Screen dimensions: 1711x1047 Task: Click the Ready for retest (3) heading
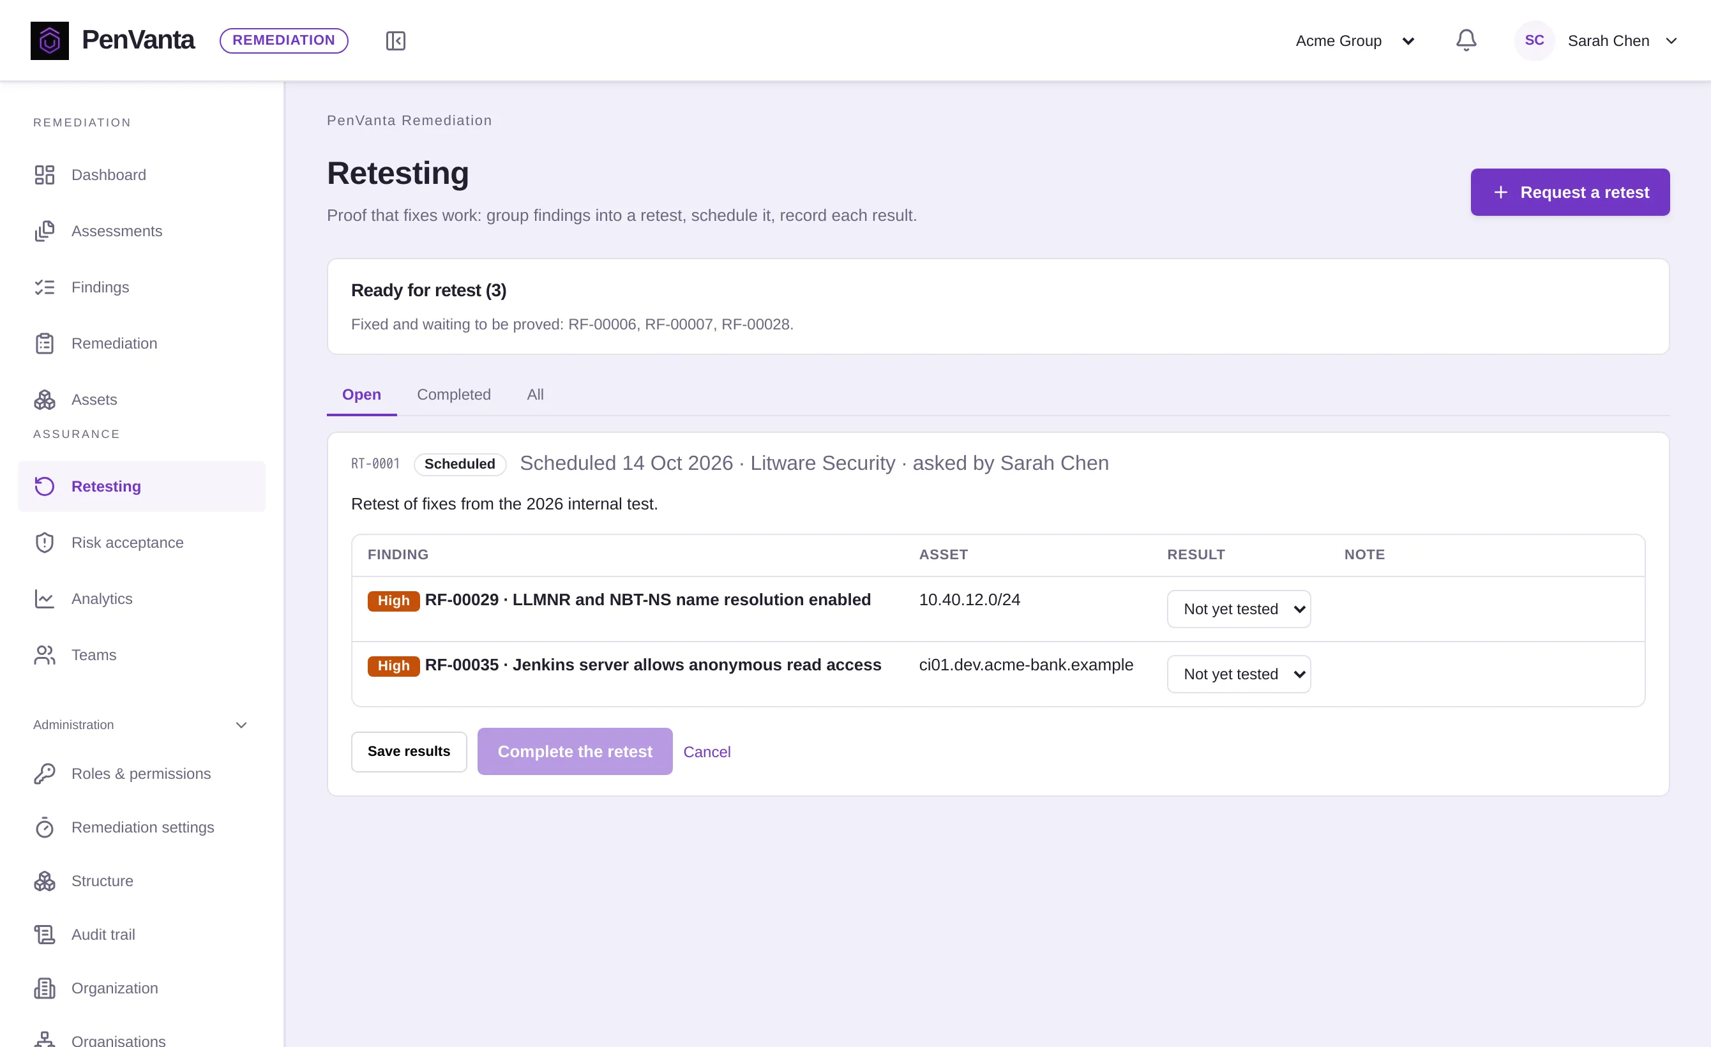pyautogui.click(x=428, y=290)
